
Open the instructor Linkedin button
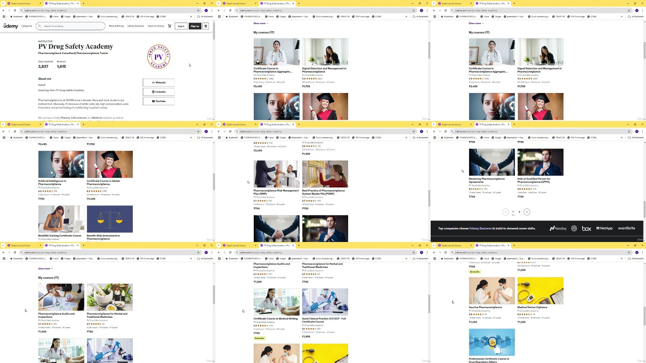pos(159,92)
